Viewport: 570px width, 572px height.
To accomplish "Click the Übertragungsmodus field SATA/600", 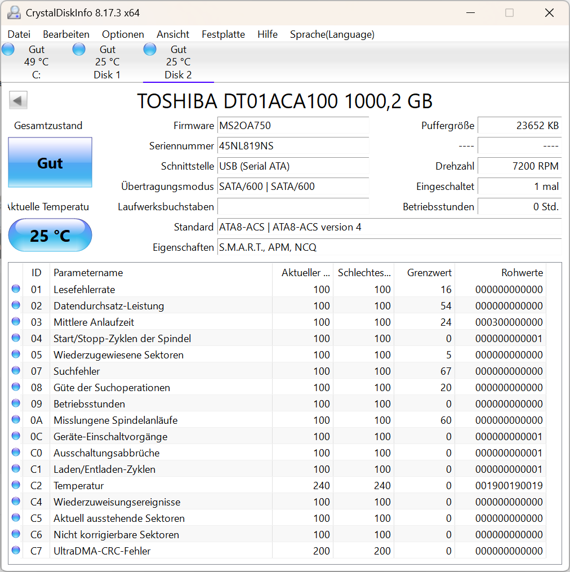I will click(x=293, y=187).
